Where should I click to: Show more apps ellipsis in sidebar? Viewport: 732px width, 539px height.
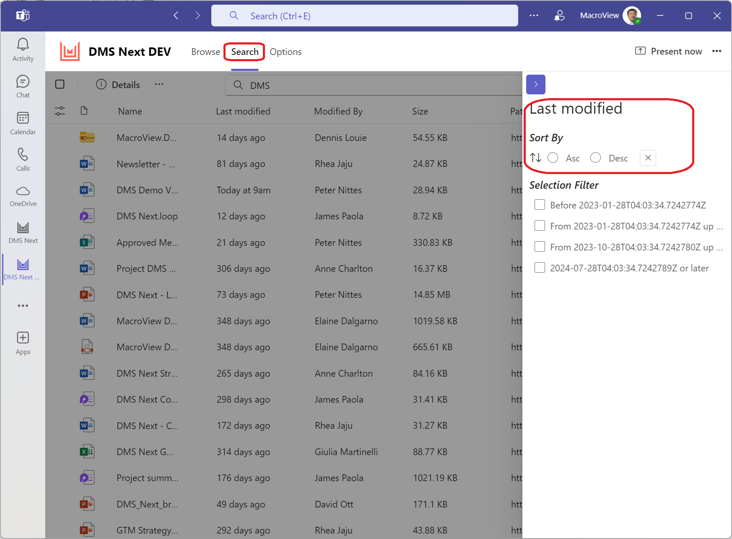click(23, 306)
